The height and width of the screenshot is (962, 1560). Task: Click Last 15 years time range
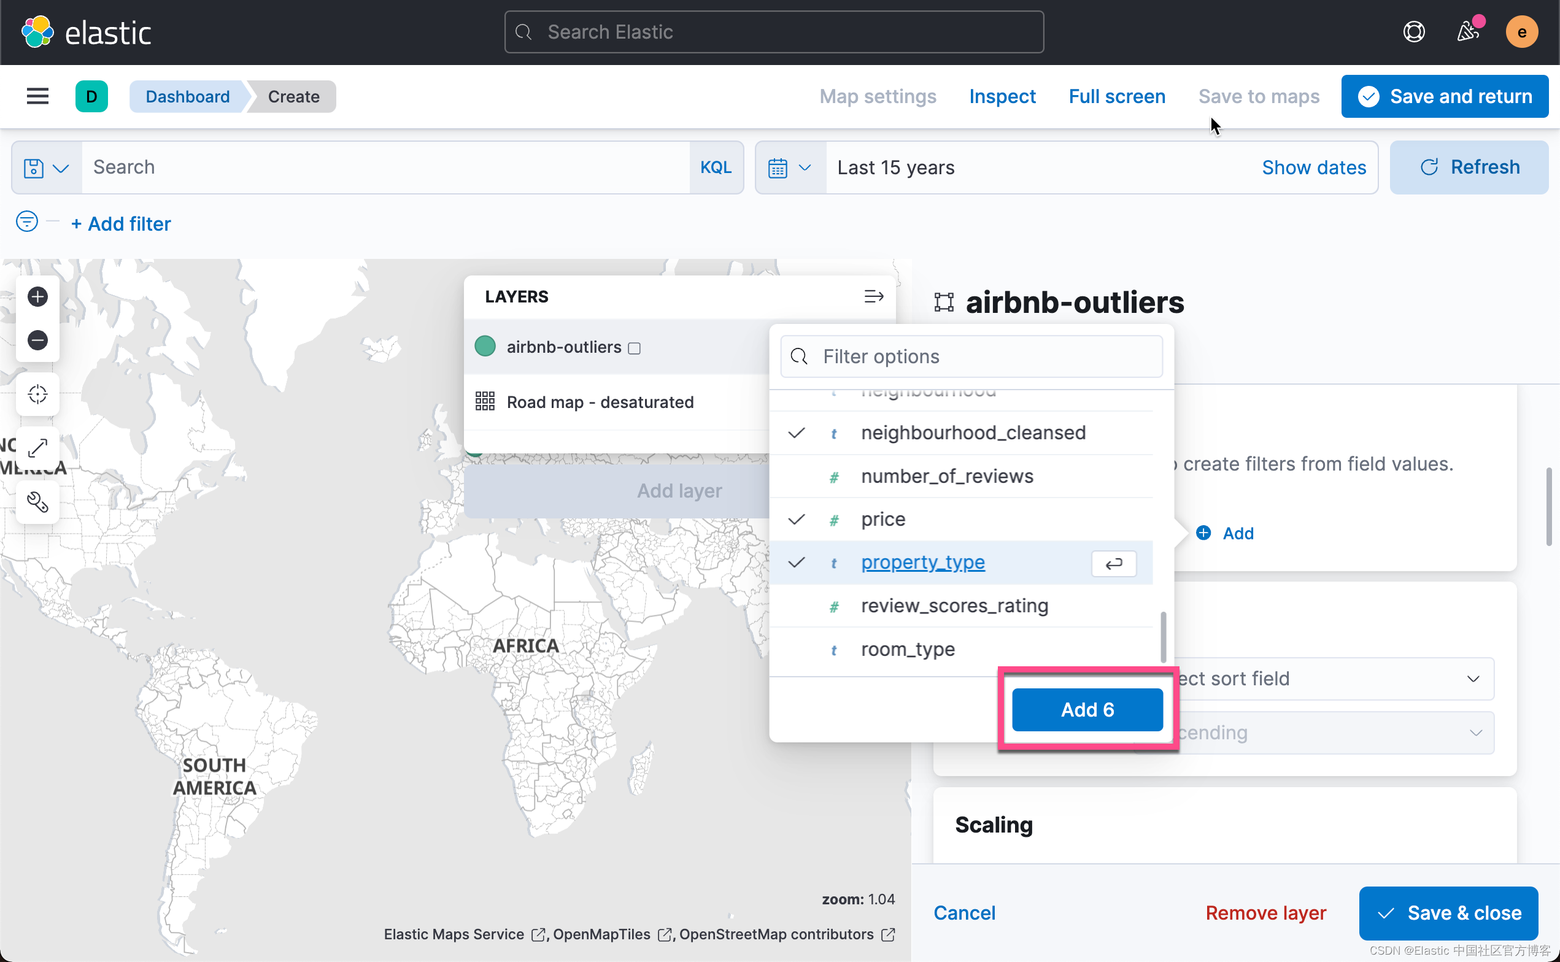coord(895,168)
